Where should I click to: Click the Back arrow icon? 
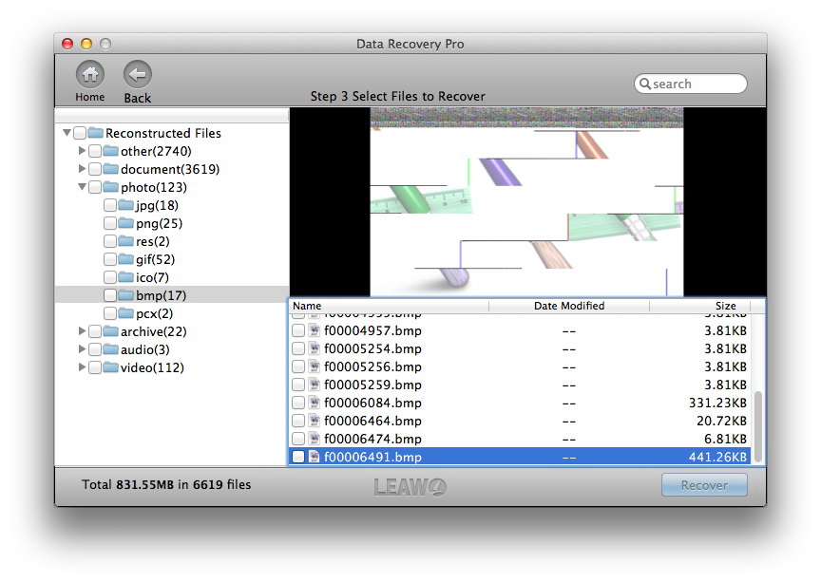click(x=138, y=75)
